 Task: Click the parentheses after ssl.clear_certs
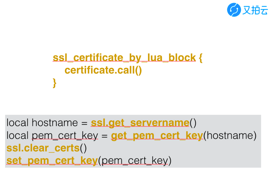83,148
